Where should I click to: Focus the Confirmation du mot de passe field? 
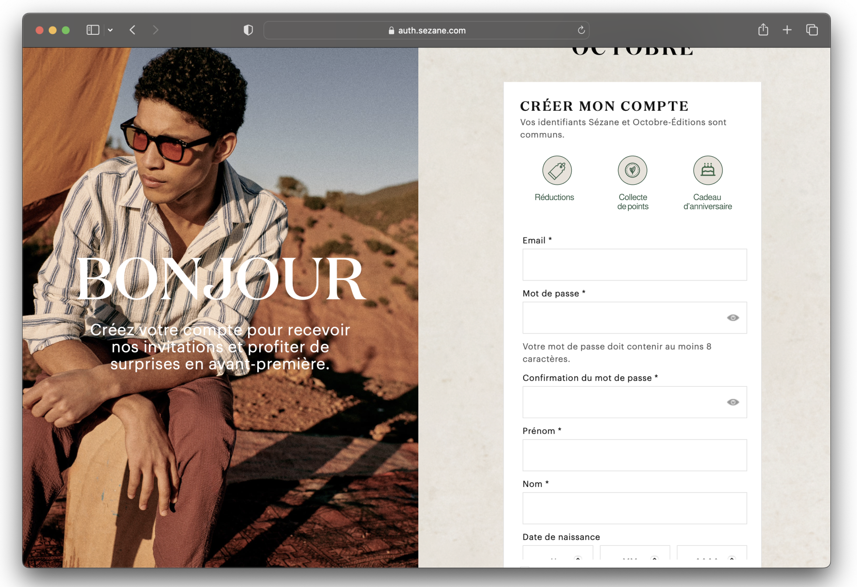pyautogui.click(x=635, y=402)
